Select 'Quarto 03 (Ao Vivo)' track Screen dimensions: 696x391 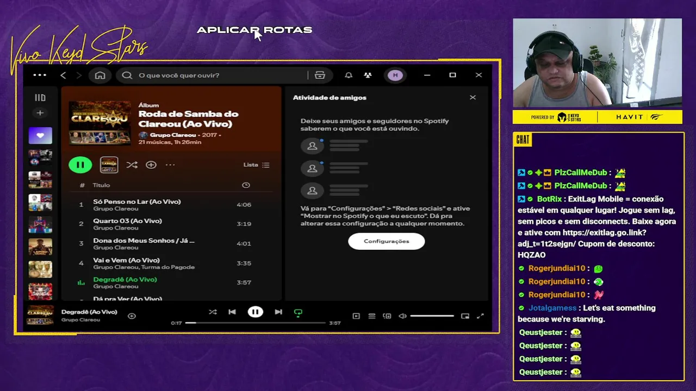pyautogui.click(x=171, y=224)
